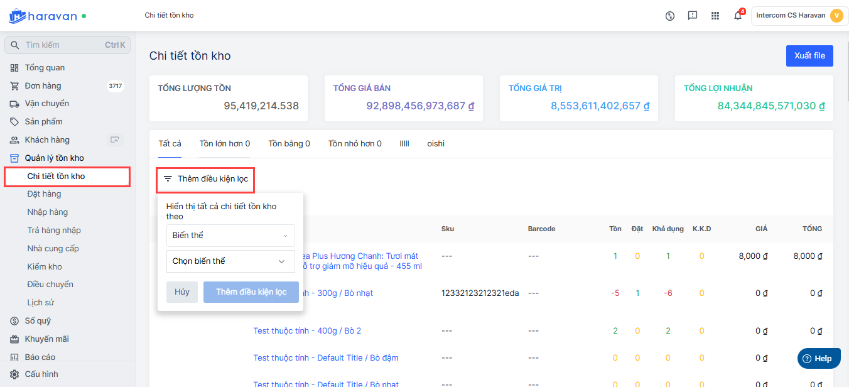This screenshot has height=387, width=849.
Task: Open Test thuộc tính - 400g / Bò 2 link
Action: (307, 331)
